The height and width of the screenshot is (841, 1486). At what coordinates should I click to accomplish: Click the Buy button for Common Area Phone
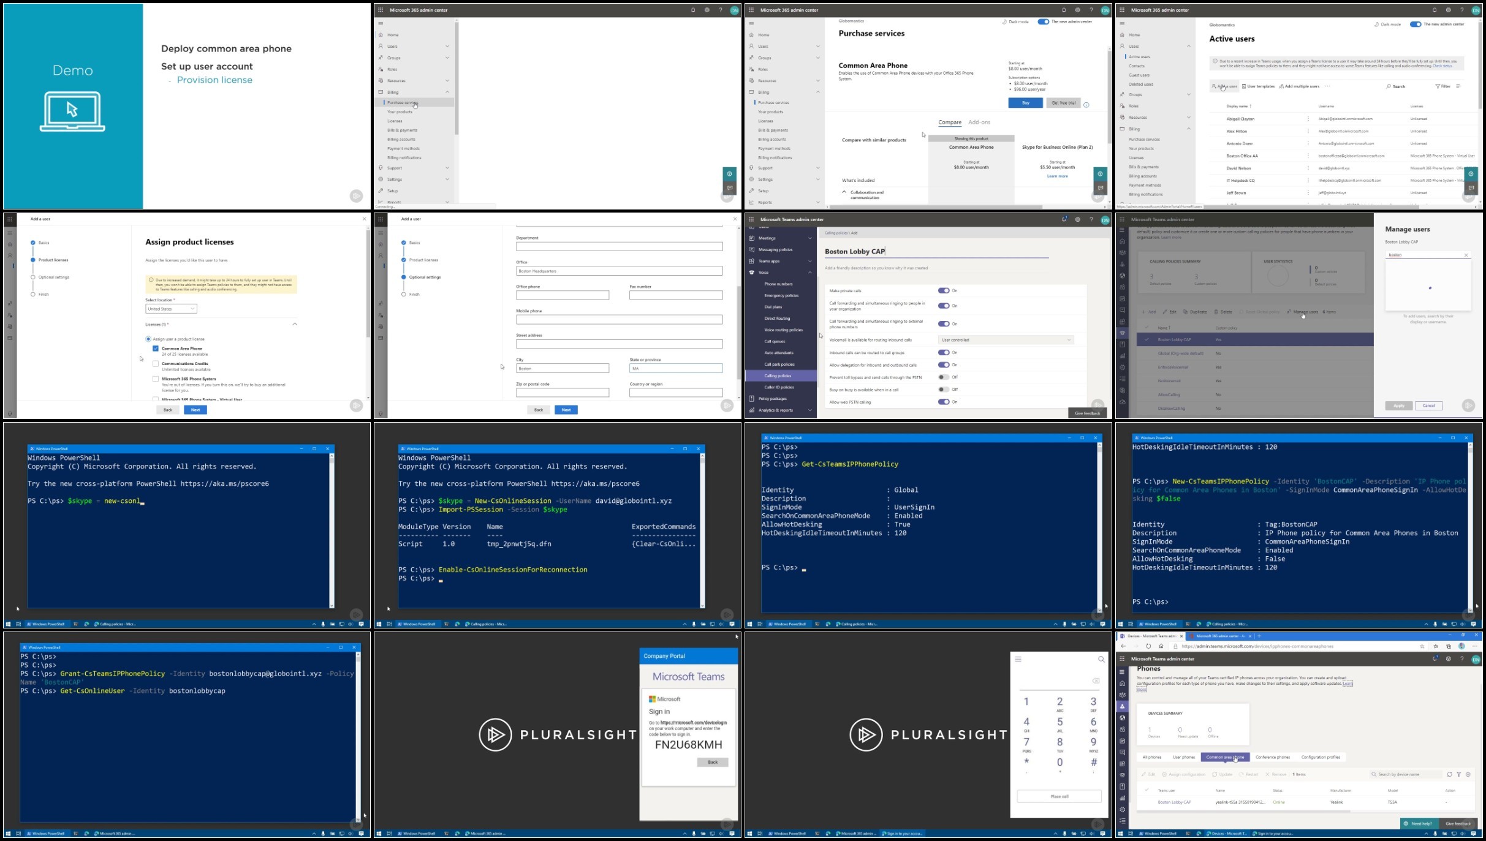[x=1025, y=103]
